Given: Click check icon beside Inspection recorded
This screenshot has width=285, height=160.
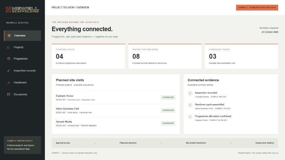Looking at the screenshot, I should pyautogui.click(x=190, y=93).
